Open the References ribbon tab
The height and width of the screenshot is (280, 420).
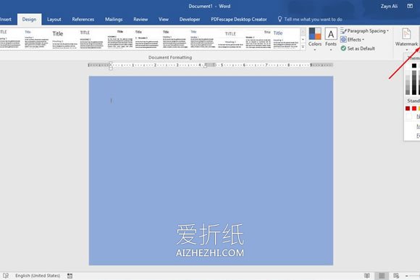click(83, 20)
